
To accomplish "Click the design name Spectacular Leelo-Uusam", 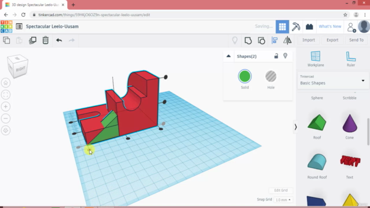I will point(53,27).
